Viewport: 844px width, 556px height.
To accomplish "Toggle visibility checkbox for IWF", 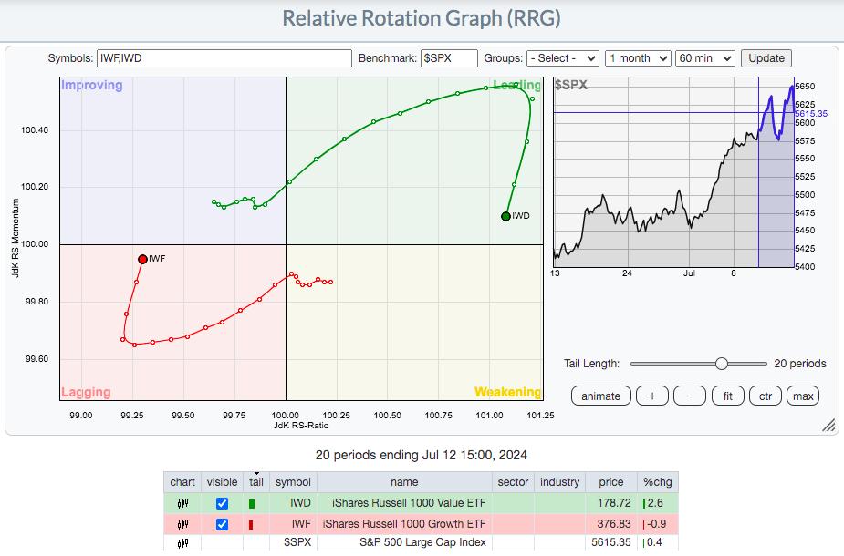I will pyautogui.click(x=222, y=523).
